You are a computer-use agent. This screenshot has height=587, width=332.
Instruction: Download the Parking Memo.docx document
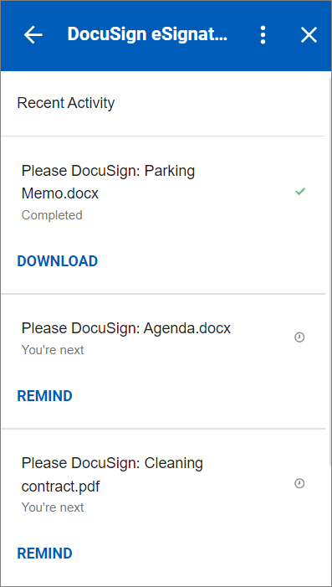pos(58,261)
